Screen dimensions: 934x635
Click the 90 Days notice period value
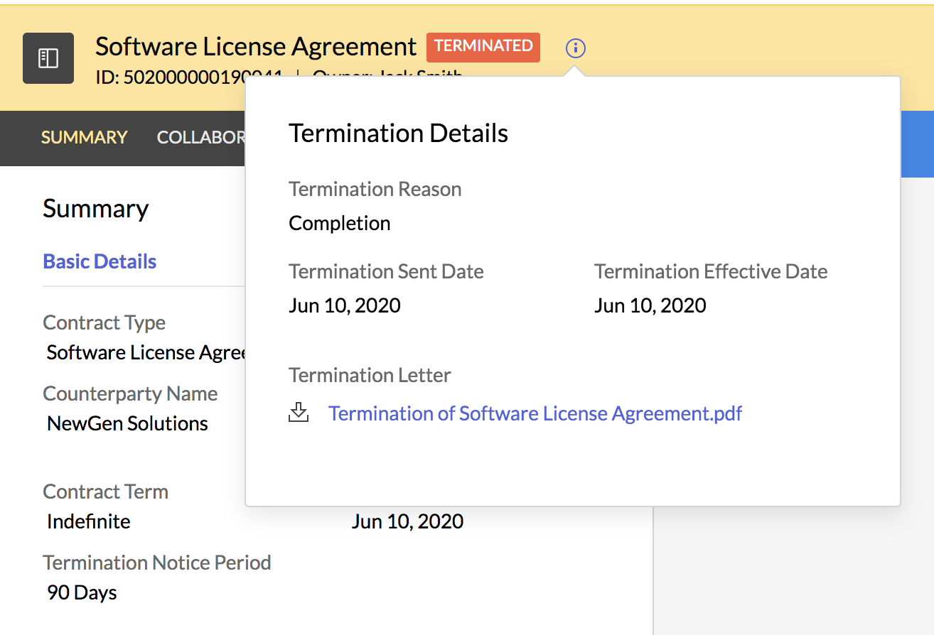coord(82,592)
